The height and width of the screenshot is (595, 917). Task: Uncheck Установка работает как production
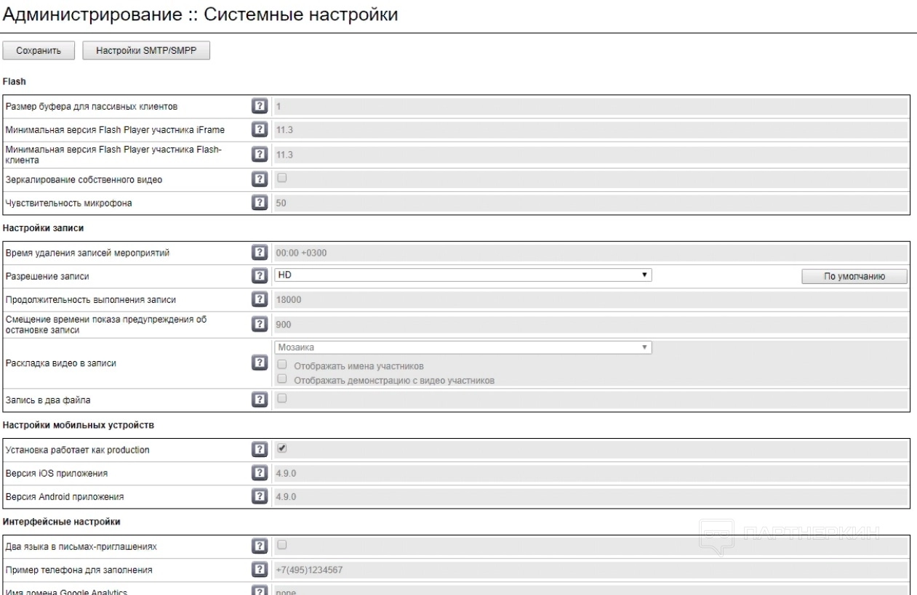(281, 450)
